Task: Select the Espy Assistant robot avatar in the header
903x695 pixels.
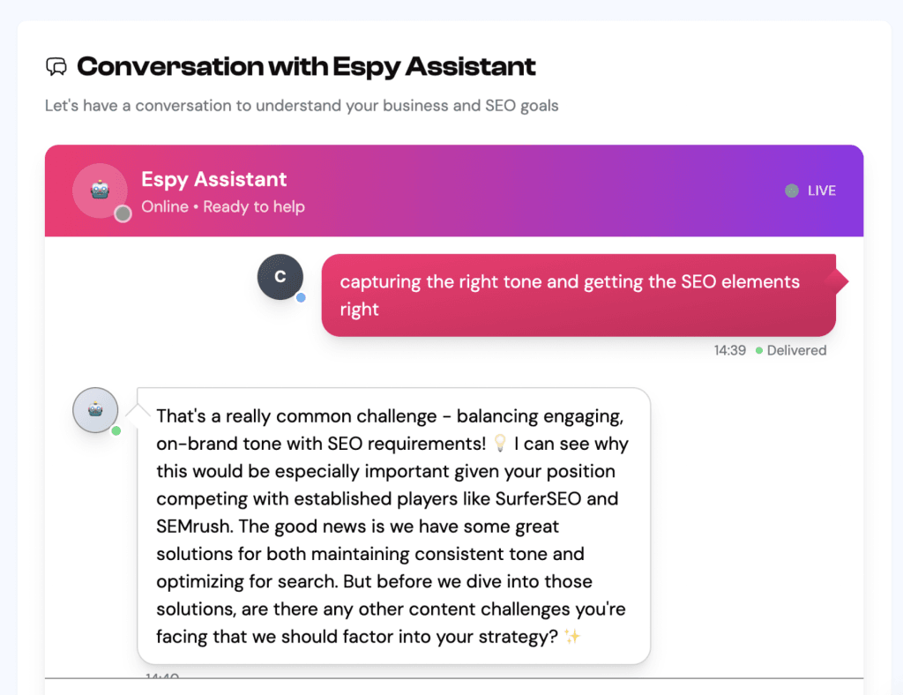Action: (x=100, y=190)
